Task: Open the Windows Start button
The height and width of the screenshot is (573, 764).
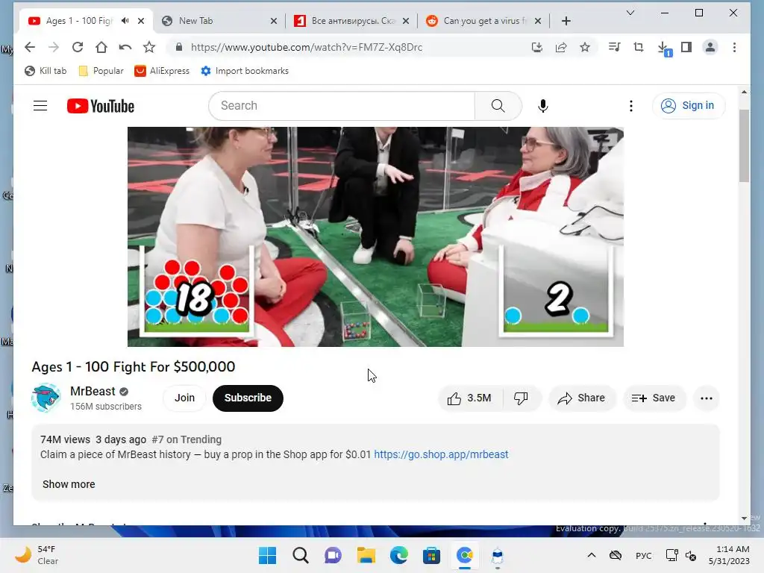Action: (267, 555)
